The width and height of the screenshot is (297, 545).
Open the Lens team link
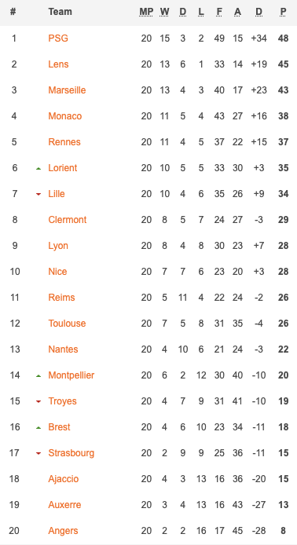[58, 64]
